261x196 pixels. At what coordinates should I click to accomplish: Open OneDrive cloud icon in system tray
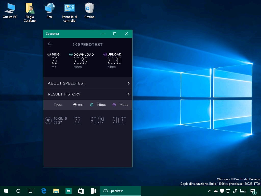216,191
